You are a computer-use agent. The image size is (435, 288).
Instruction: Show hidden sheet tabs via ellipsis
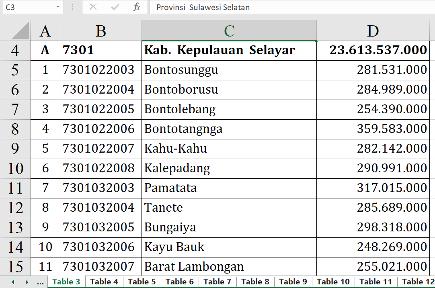point(40,282)
